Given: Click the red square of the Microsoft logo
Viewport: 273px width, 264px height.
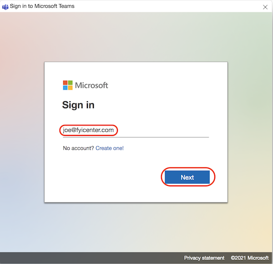Looking at the screenshot, I should point(65,83).
